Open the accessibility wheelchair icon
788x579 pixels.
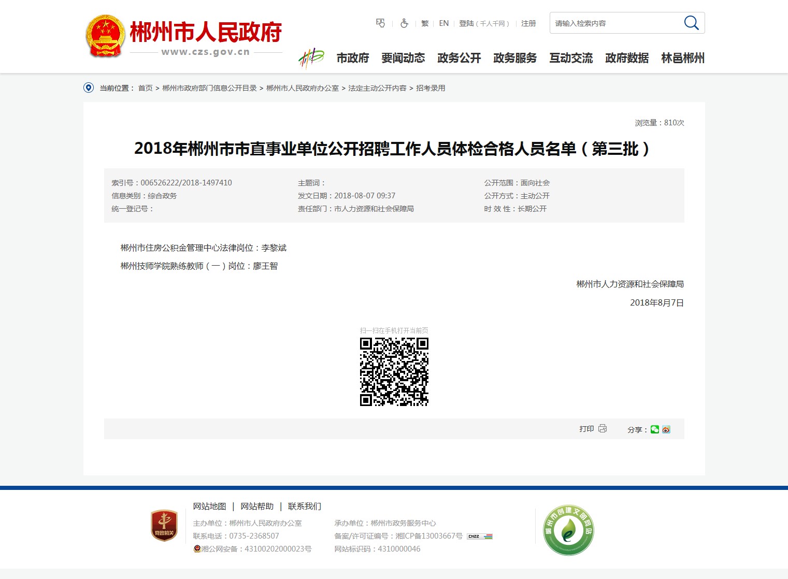point(404,23)
